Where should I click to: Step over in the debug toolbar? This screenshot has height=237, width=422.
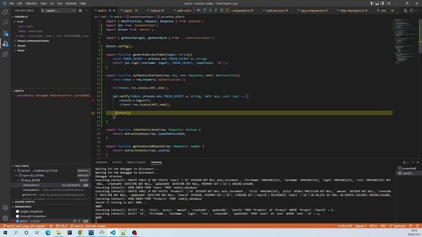pos(204,11)
